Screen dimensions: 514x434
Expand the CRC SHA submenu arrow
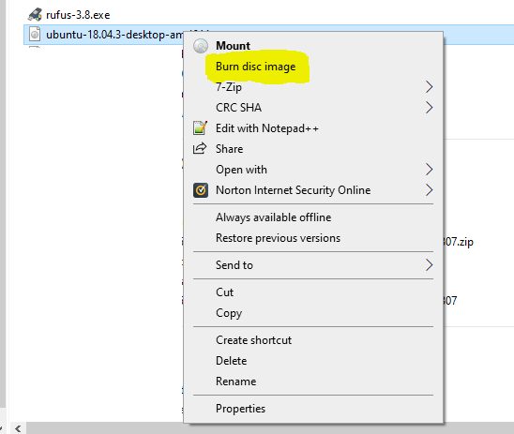[x=429, y=108]
